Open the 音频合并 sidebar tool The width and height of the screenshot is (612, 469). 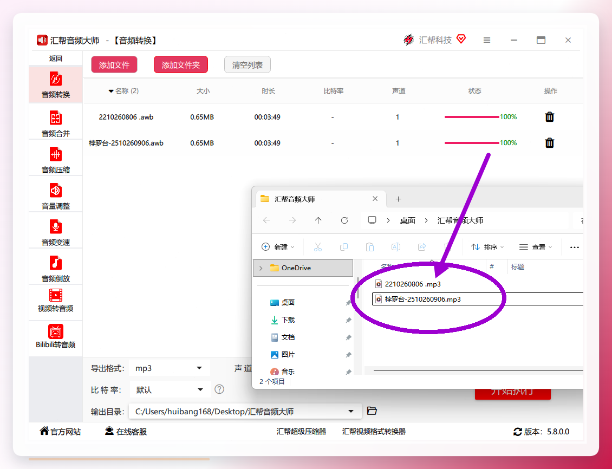tap(55, 123)
